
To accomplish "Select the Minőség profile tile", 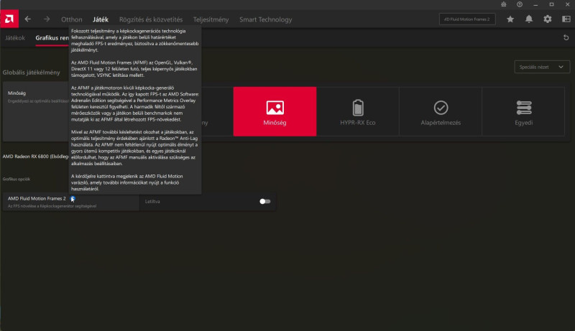I will (275, 111).
